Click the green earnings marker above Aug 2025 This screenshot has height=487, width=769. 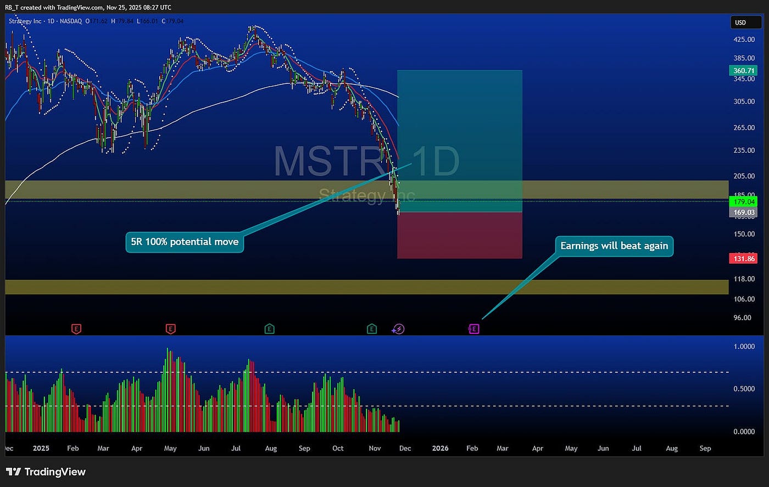(269, 329)
